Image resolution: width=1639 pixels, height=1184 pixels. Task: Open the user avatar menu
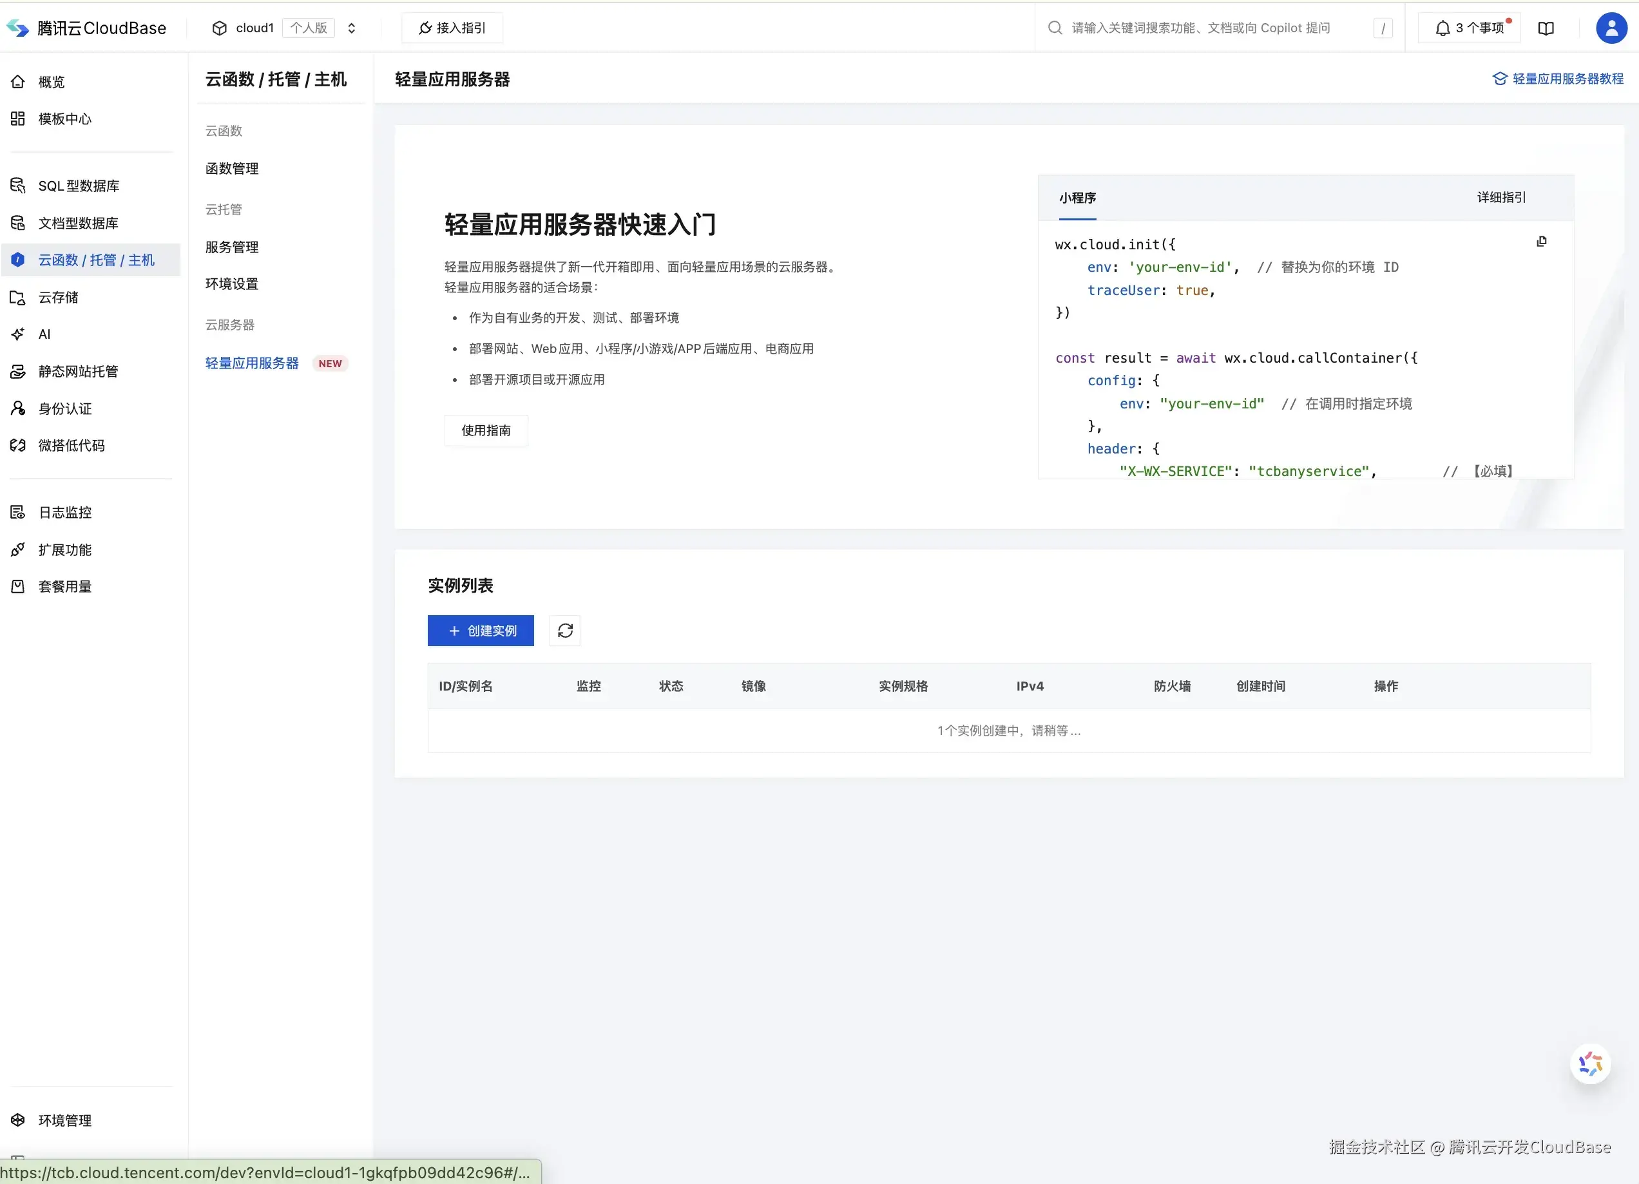pyautogui.click(x=1611, y=28)
